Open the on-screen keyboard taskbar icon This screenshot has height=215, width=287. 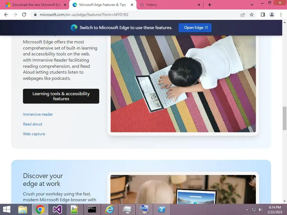point(144,209)
